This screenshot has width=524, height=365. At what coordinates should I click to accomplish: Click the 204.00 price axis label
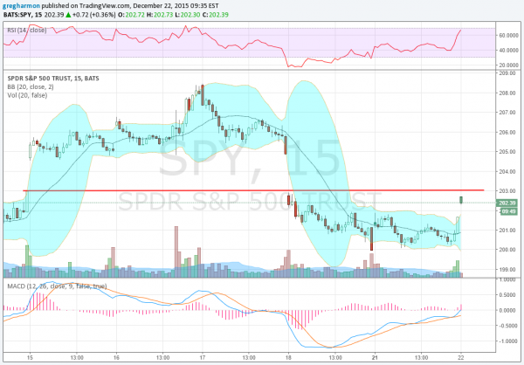[x=507, y=171]
